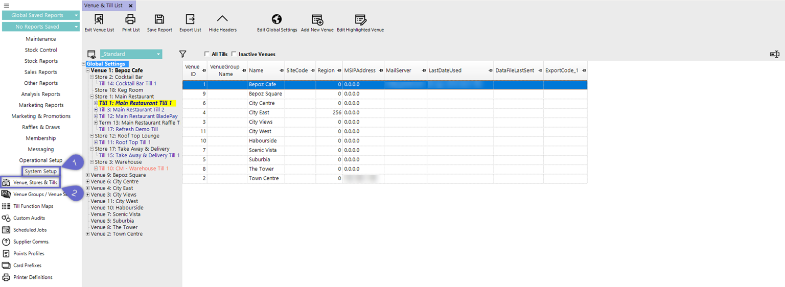Open the Membership menu
785x287 pixels.
pos(41,138)
